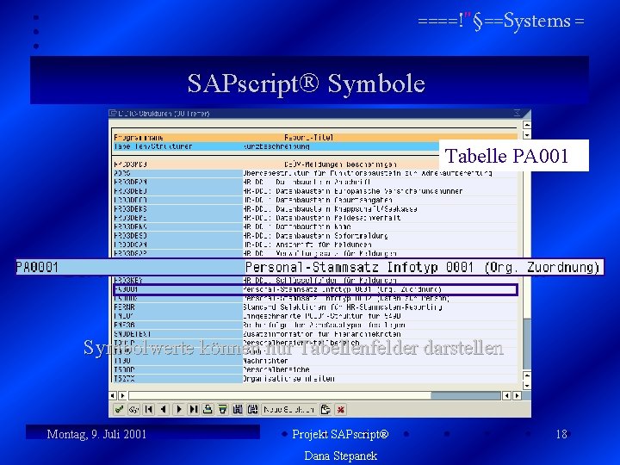Click the glasses display icon
The height and width of the screenshot is (465, 620).
pyautogui.click(x=134, y=409)
